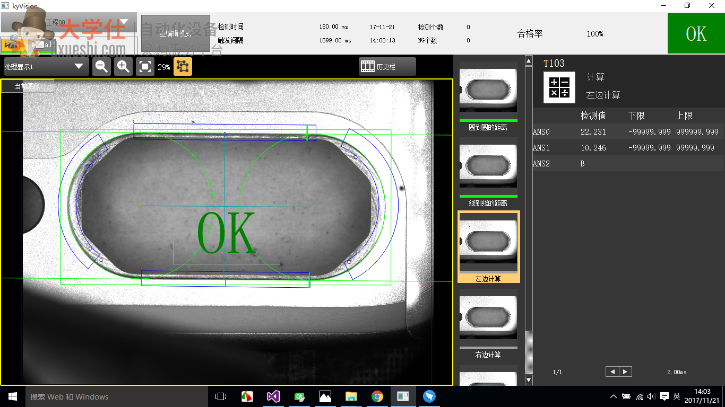Click the ANS1 row label
This screenshot has width=725, height=407.
pyautogui.click(x=541, y=148)
